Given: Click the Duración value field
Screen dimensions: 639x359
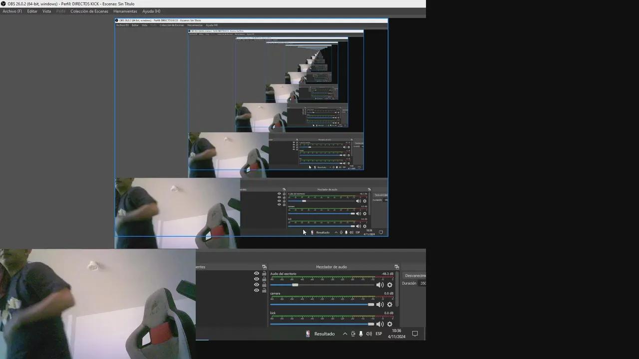Looking at the screenshot, I should 422,283.
